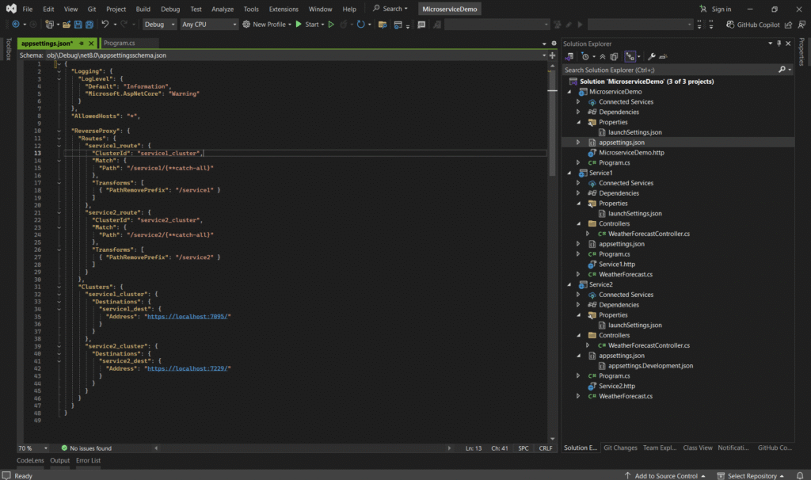Screen dimensions: 811x480
Task: Click Collapse All icon in Solution Explorer
Action: [603, 56]
